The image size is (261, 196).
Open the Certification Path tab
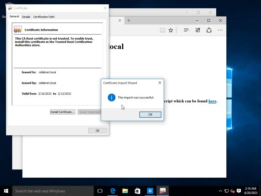44,17
